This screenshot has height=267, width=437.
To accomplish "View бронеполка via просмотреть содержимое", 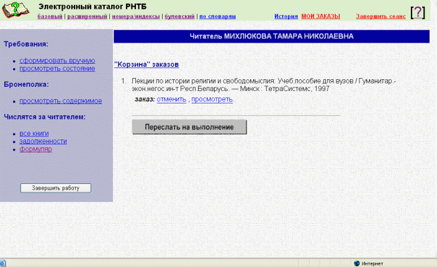I will point(60,100).
